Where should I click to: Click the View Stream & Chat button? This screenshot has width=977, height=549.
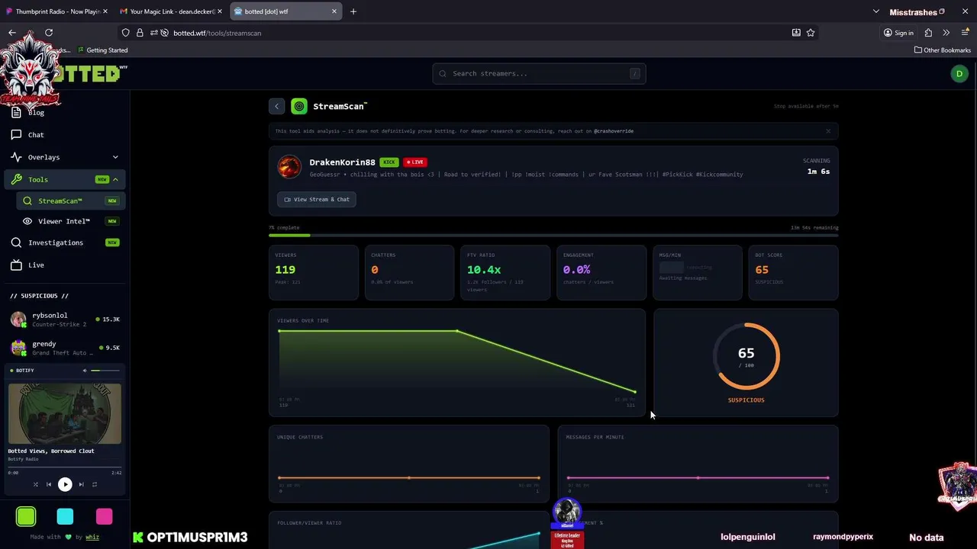317,199
